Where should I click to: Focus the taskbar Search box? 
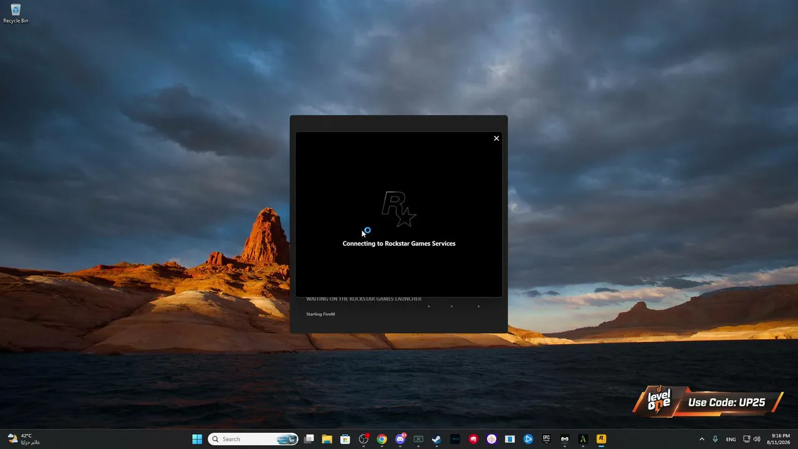pyautogui.click(x=253, y=439)
